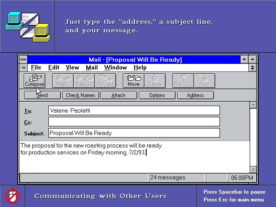Image resolution: width=276 pixels, height=207 pixels.
Task: Open the Mail window control menu box
Action: tap(23, 60)
